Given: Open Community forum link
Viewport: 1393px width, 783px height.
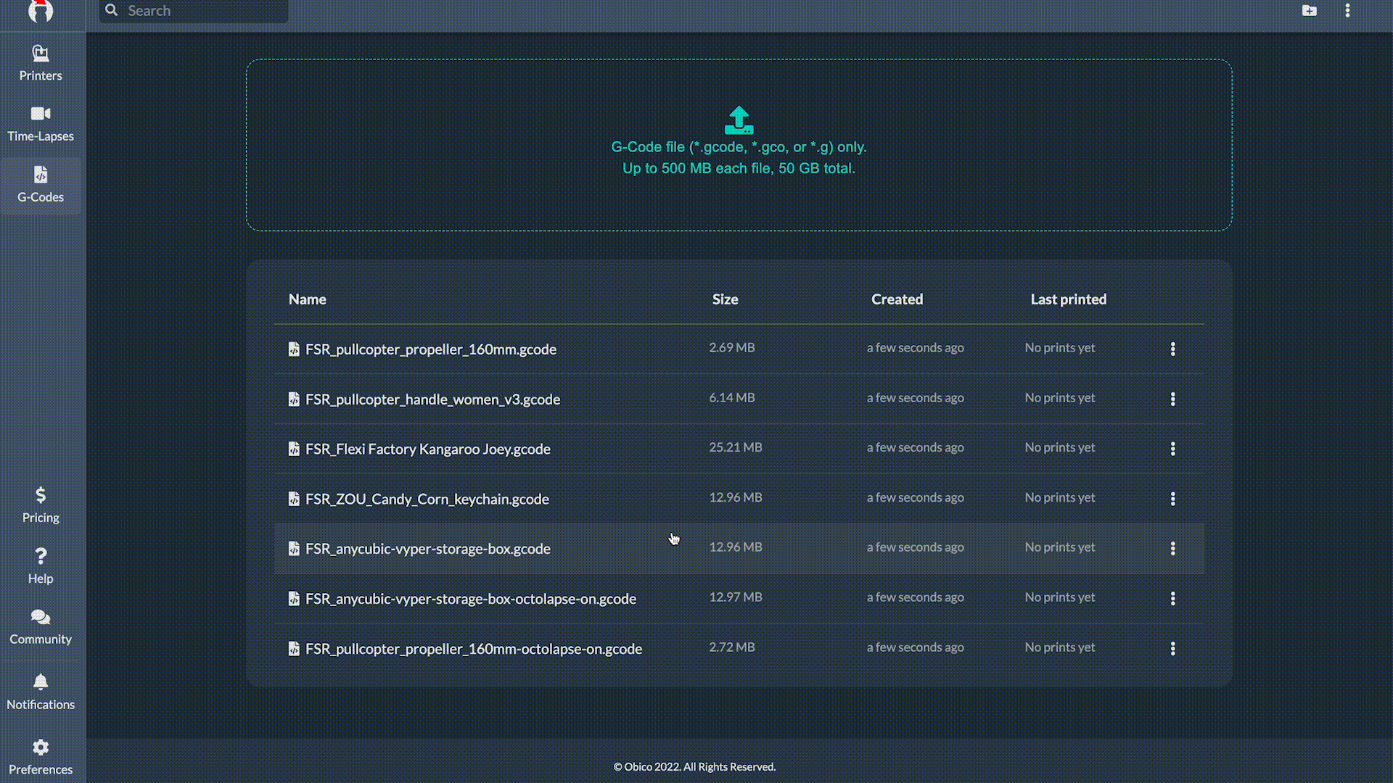Looking at the screenshot, I should (x=41, y=628).
